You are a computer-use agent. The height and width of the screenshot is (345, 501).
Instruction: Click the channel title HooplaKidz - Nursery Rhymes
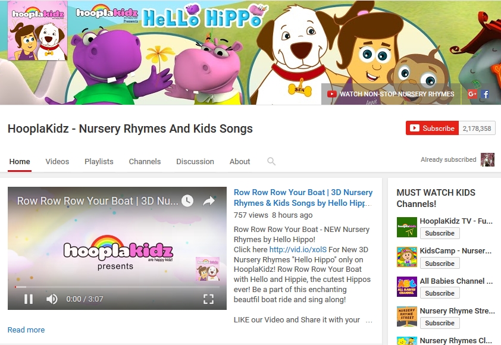coord(130,128)
